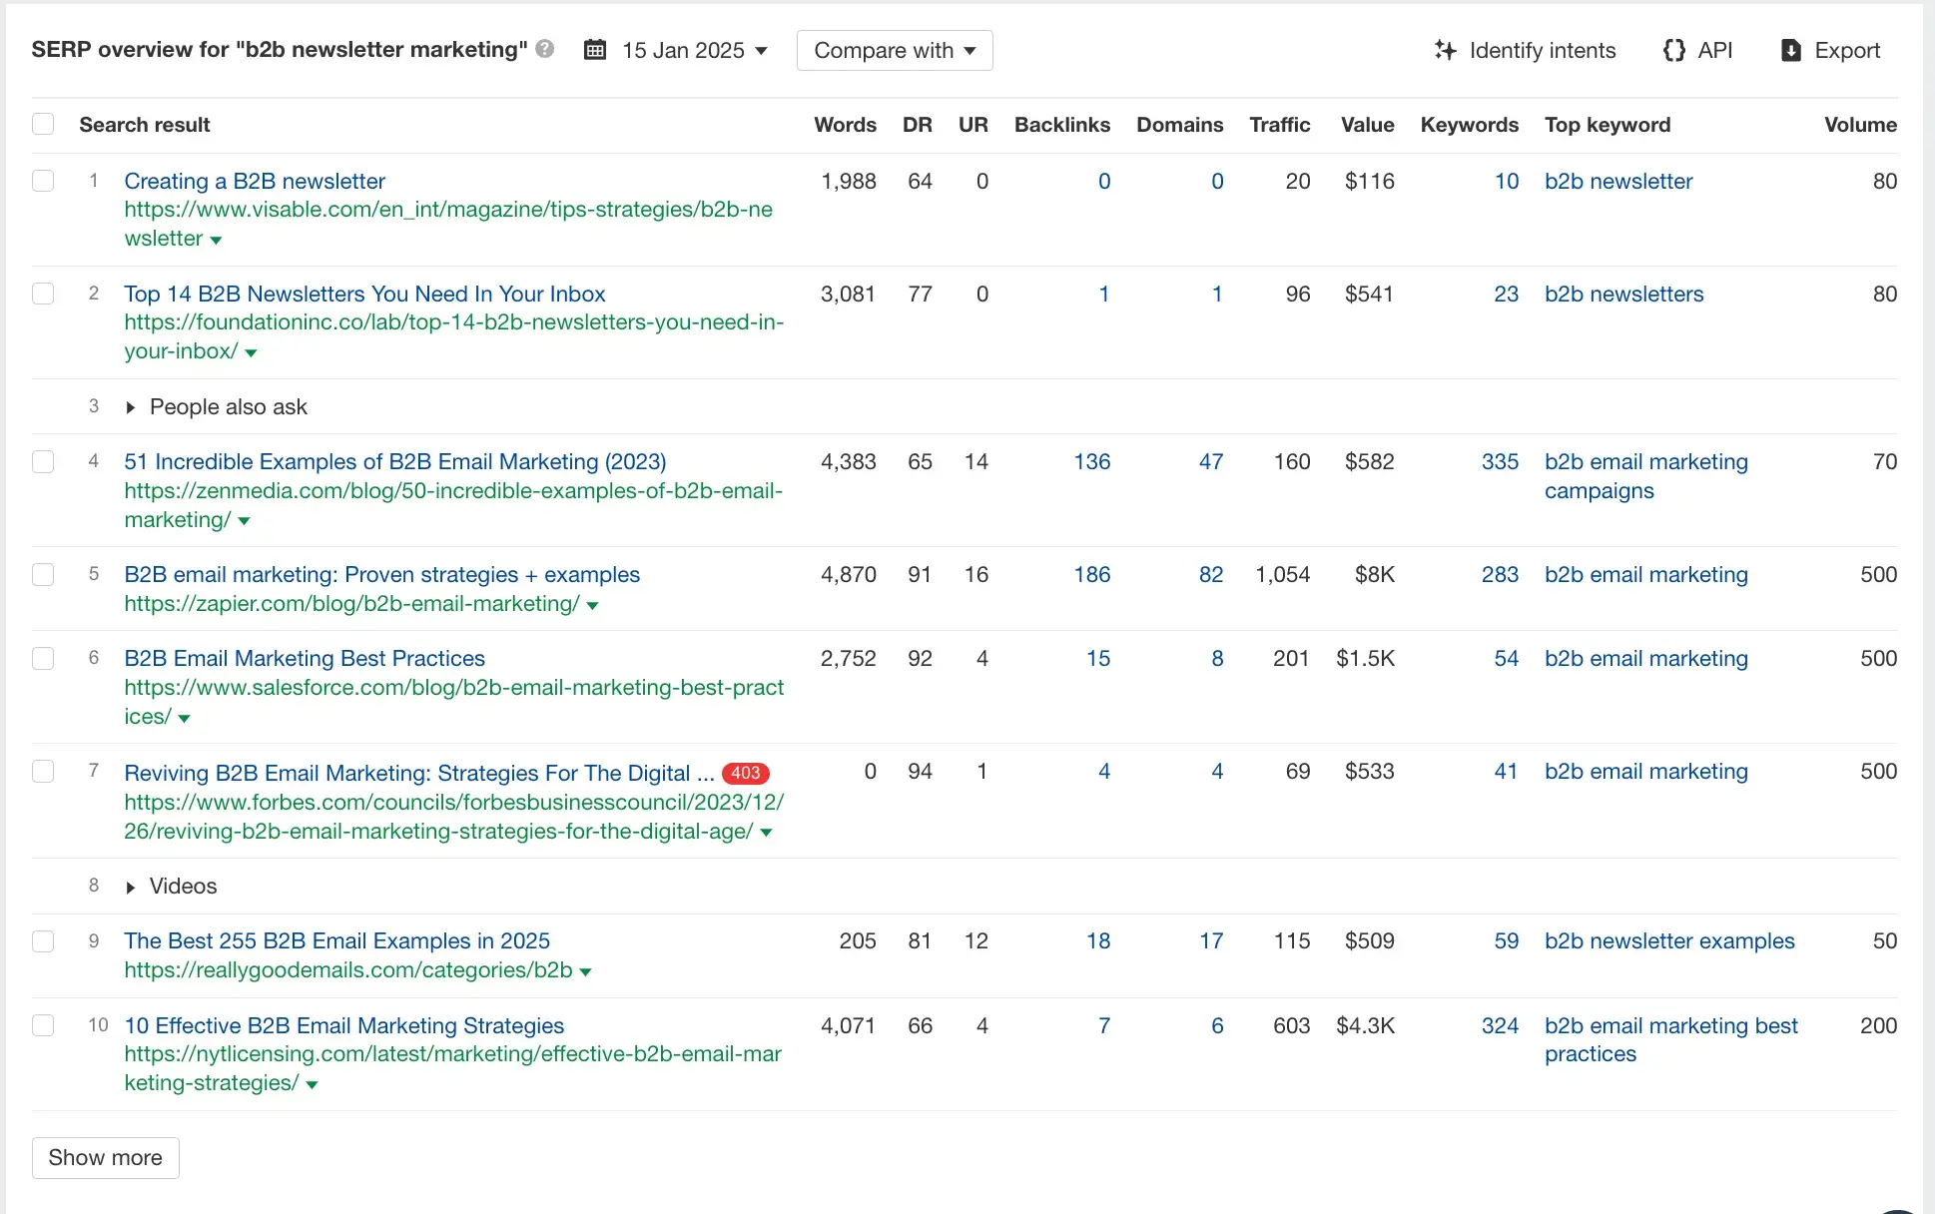Click the top keyword b2b newsletters
The width and height of the screenshot is (1935, 1214).
1623,294
